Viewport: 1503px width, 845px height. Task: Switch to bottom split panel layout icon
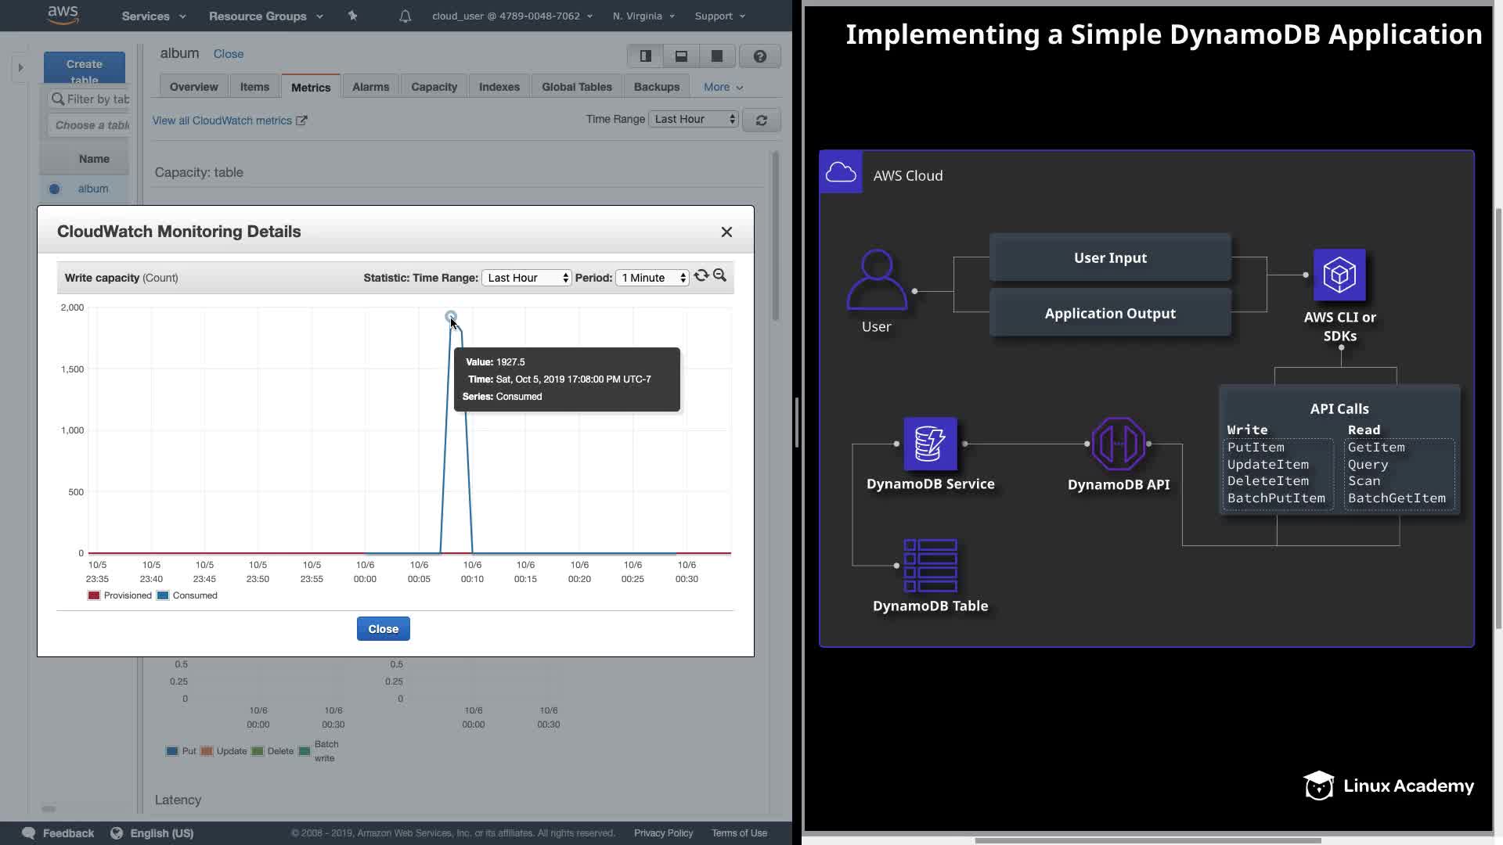(x=681, y=56)
